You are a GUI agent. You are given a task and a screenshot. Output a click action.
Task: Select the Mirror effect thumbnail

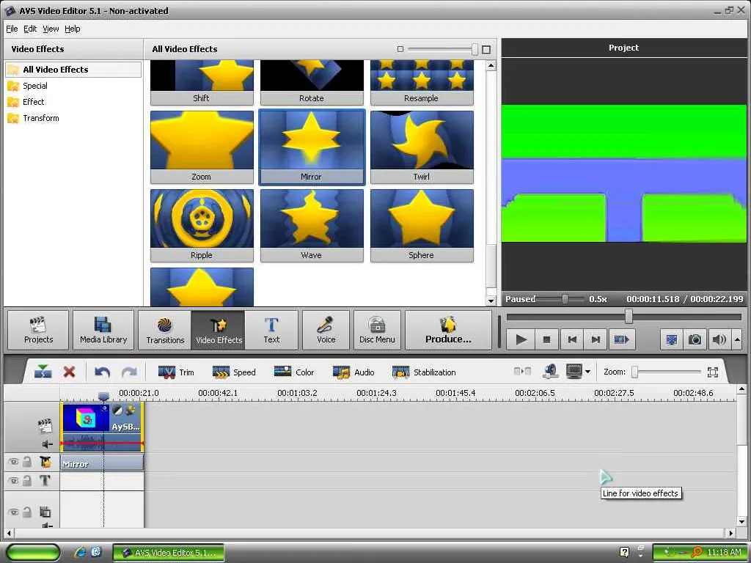coord(312,147)
